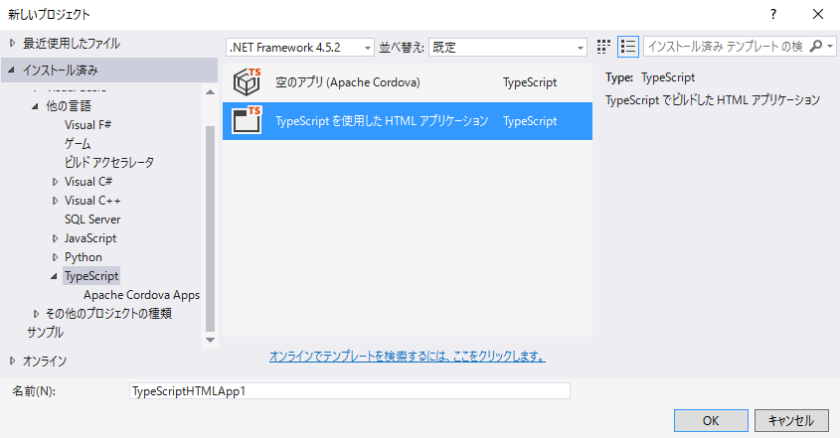Select the Apache Cordova blank app template icon
The image size is (840, 438).
pos(247,81)
